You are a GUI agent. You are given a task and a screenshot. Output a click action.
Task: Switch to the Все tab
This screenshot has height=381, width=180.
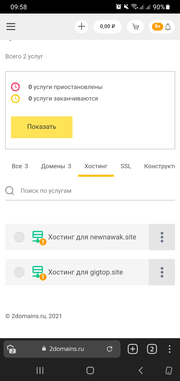click(x=20, y=166)
